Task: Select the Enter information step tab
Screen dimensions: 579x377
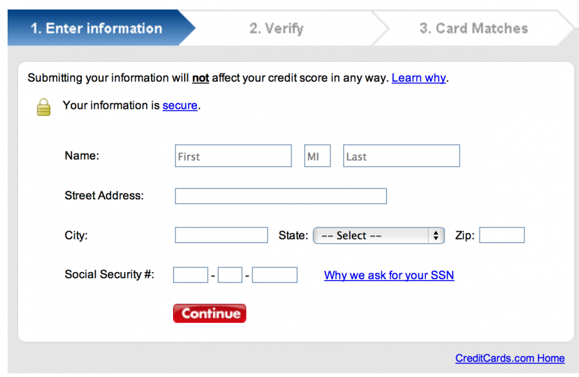Action: click(96, 28)
